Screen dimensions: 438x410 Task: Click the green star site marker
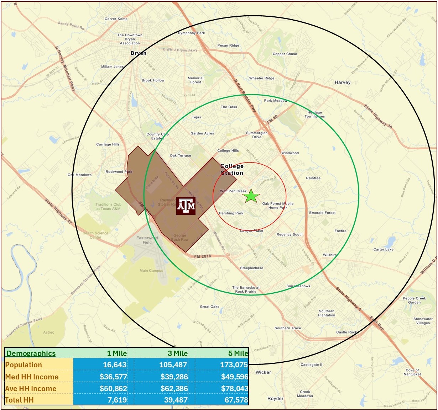251,196
